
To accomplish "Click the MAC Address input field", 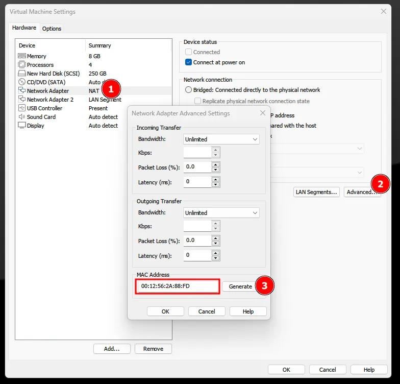I will 178,286.
